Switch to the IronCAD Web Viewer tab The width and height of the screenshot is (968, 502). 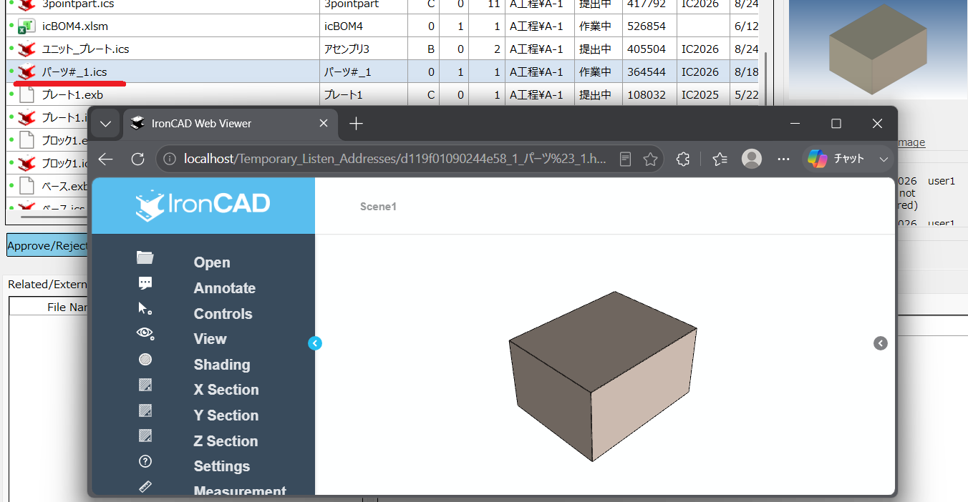pyautogui.click(x=231, y=124)
